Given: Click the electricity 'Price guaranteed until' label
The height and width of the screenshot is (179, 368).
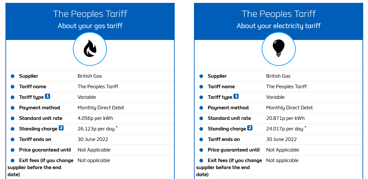Looking at the screenshot, I should (233, 150).
